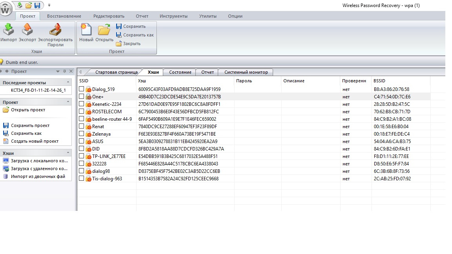Collapse the Последние проекты section
The height and width of the screenshot is (254, 452).
point(68,83)
